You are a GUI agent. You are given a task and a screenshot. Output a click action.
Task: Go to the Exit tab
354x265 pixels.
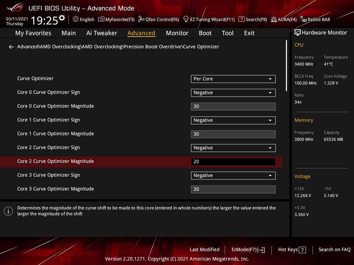[249, 33]
